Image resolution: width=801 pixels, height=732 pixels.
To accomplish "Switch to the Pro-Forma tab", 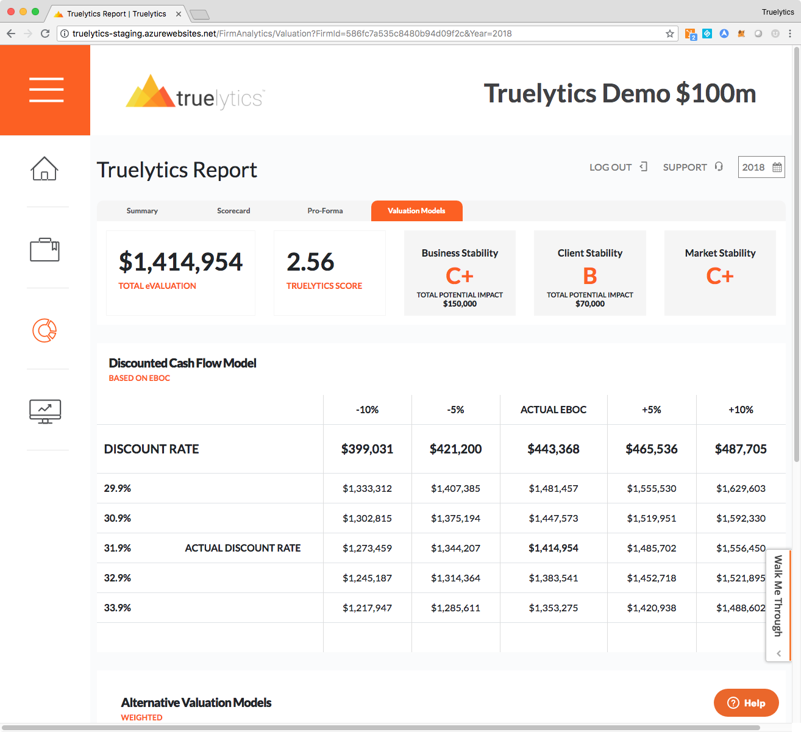I will click(x=325, y=211).
